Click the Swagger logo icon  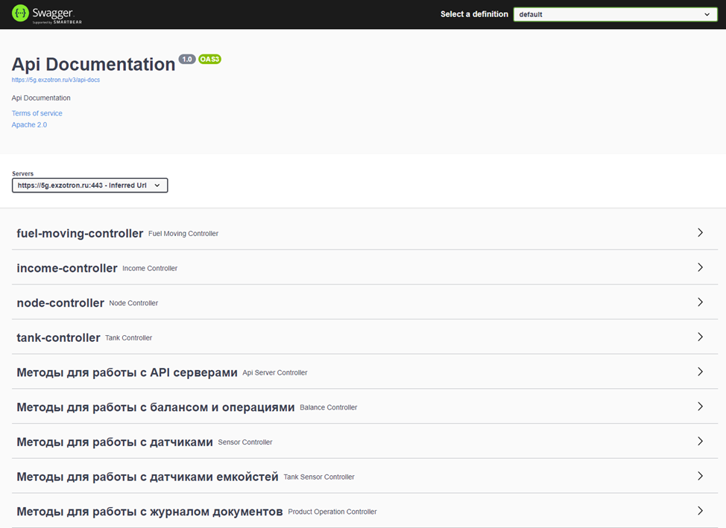pyautogui.click(x=20, y=14)
